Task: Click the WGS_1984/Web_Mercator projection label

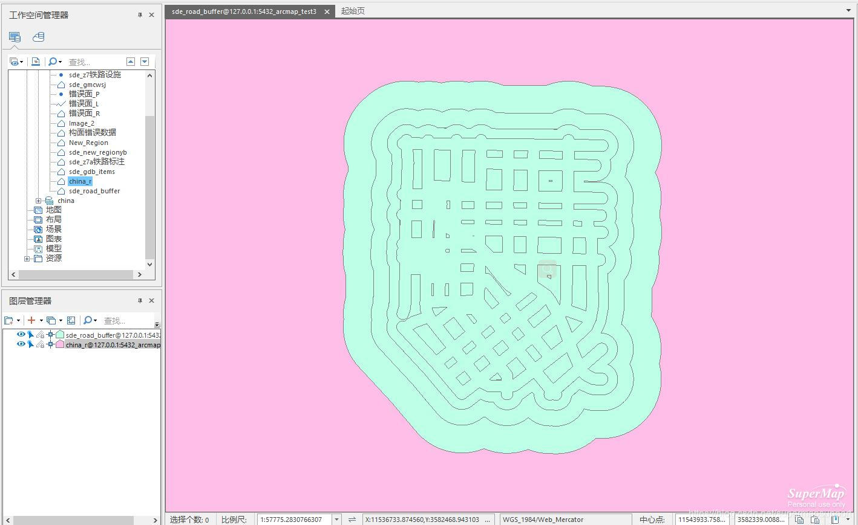Action: (x=543, y=520)
